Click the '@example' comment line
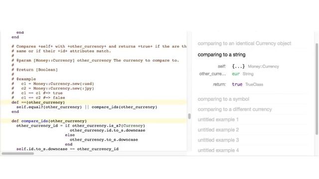The image size is (319, 179). tap(23, 79)
